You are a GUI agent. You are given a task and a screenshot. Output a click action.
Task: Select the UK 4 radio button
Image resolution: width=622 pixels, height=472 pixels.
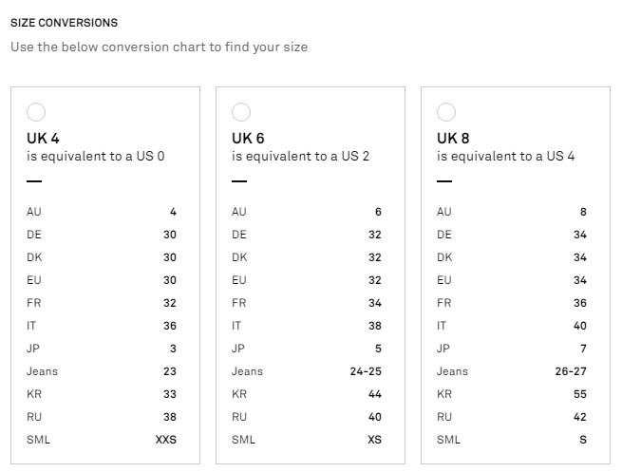[36, 112]
